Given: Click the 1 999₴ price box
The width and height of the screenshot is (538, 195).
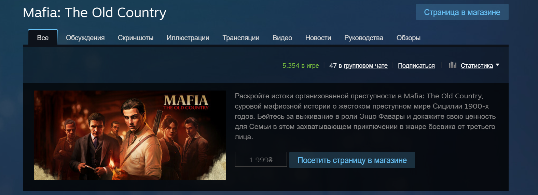Looking at the screenshot, I should pos(261,159).
